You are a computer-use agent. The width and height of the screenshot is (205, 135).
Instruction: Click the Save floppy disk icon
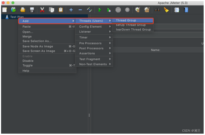tap(32, 10)
